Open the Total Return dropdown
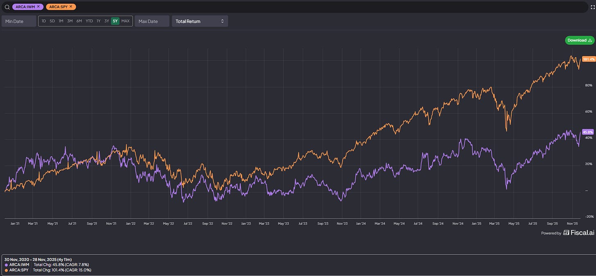 tap(200, 21)
